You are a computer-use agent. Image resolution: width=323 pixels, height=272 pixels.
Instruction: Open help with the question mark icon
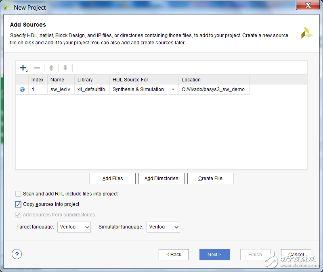pyautogui.click(x=17, y=254)
